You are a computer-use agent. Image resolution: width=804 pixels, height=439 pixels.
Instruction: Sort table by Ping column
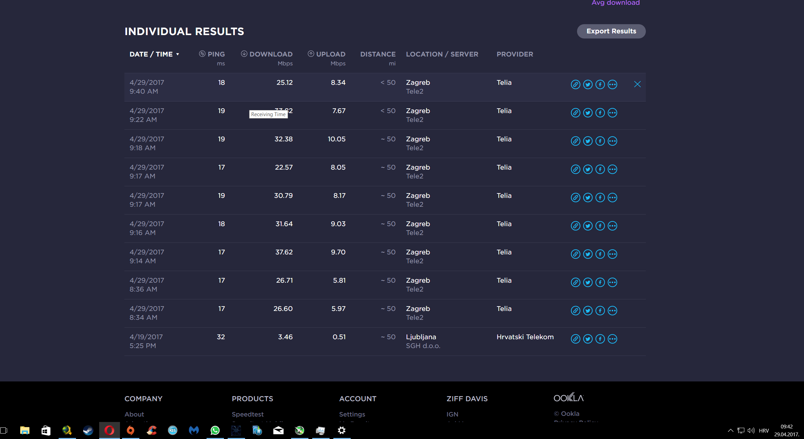216,54
